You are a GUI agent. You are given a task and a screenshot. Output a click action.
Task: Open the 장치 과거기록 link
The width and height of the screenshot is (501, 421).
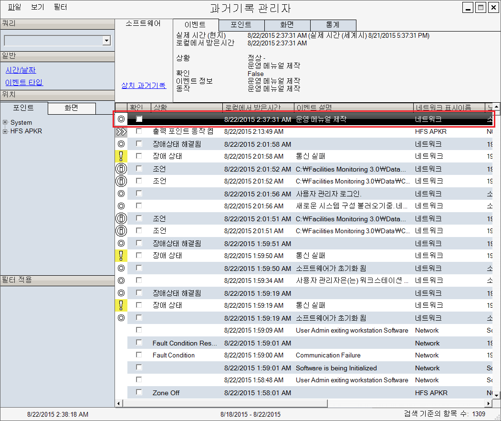(x=144, y=85)
